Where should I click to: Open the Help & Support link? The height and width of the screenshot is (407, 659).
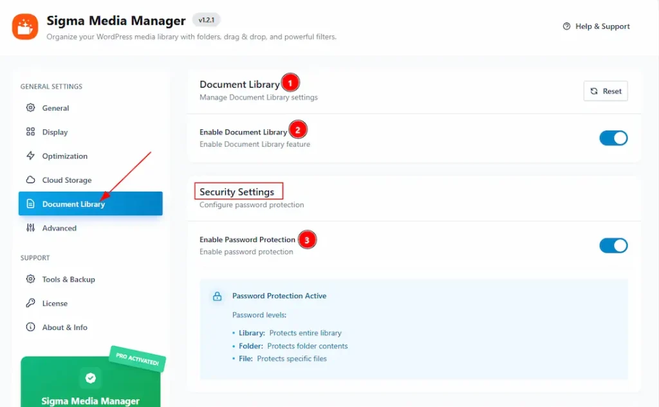pos(596,26)
